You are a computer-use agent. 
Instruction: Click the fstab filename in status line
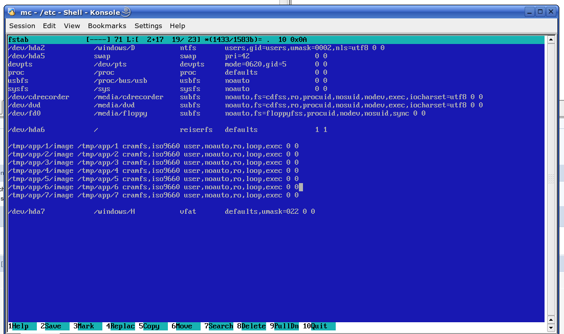[x=18, y=39]
